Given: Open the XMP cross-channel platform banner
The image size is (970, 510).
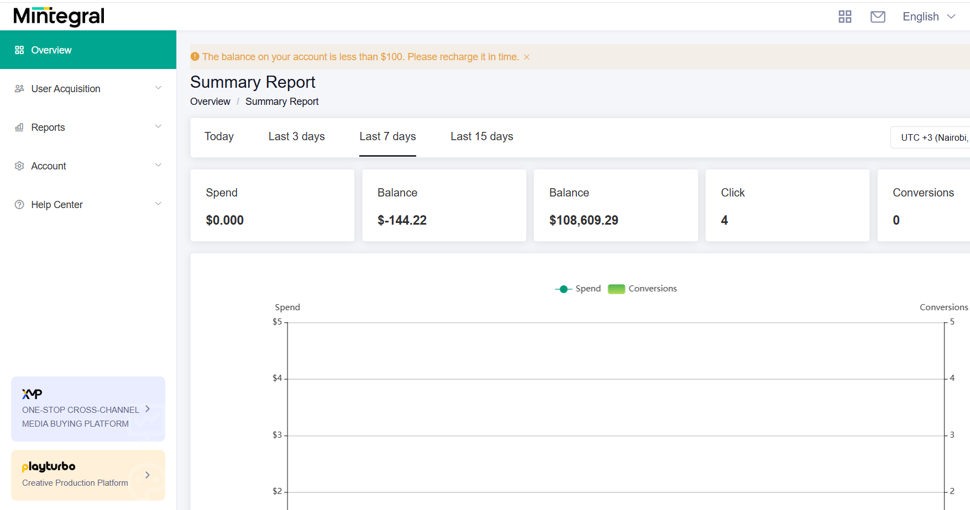Looking at the screenshot, I should click(x=88, y=409).
